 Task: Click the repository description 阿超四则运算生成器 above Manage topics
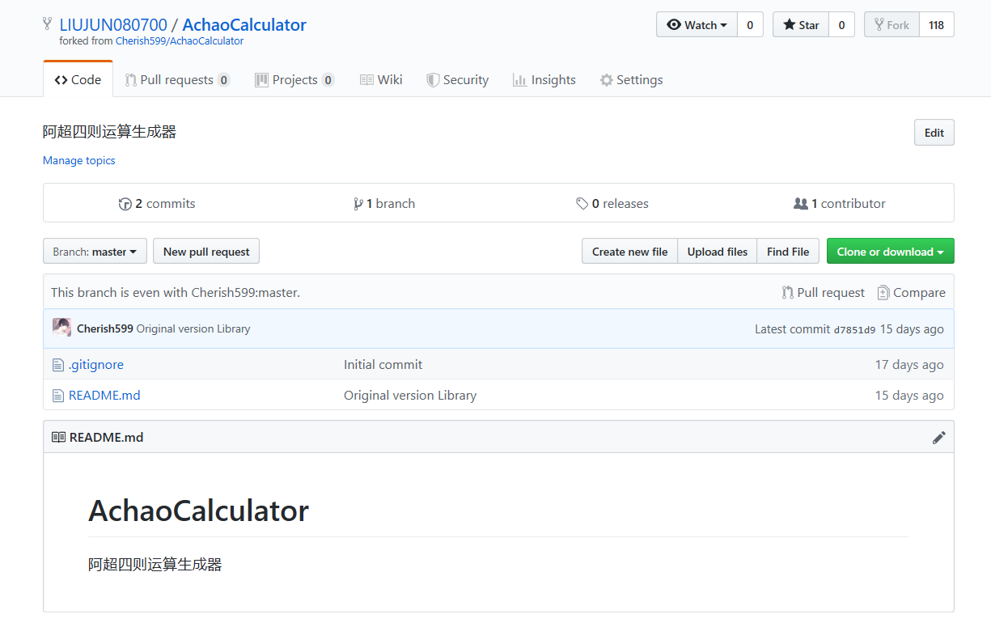coord(109,132)
